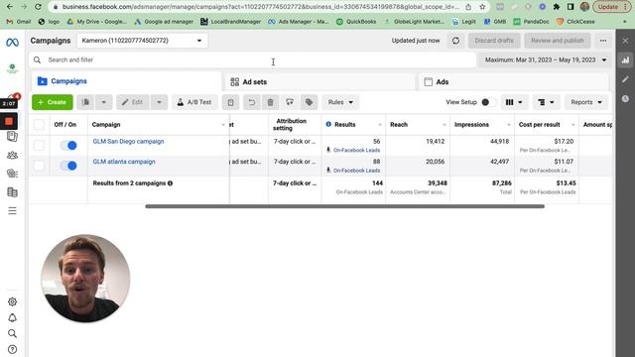Check the select-all campaigns header checkbox
Screen dimensions: 635x357
coord(39,124)
